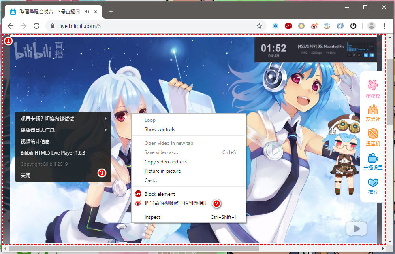Choose Open video in new tab
The height and width of the screenshot is (254, 395).
[188, 143]
